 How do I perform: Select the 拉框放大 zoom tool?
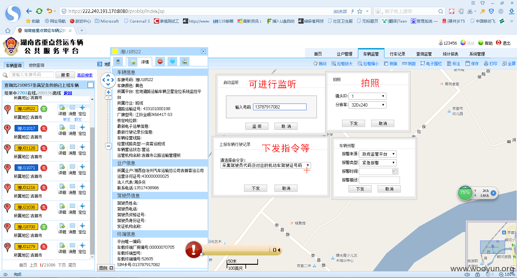pos(342,64)
